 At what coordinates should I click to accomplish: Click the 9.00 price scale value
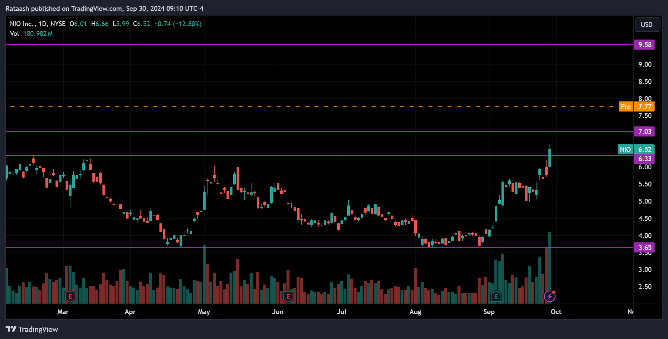645,65
